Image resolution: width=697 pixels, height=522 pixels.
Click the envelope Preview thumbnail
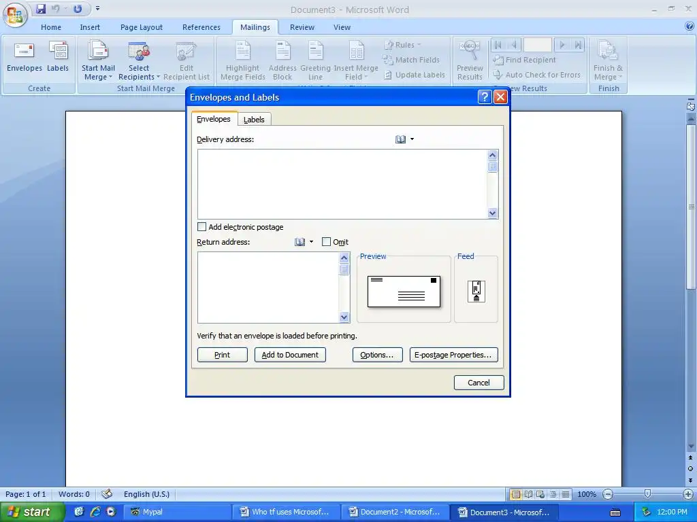404,292
